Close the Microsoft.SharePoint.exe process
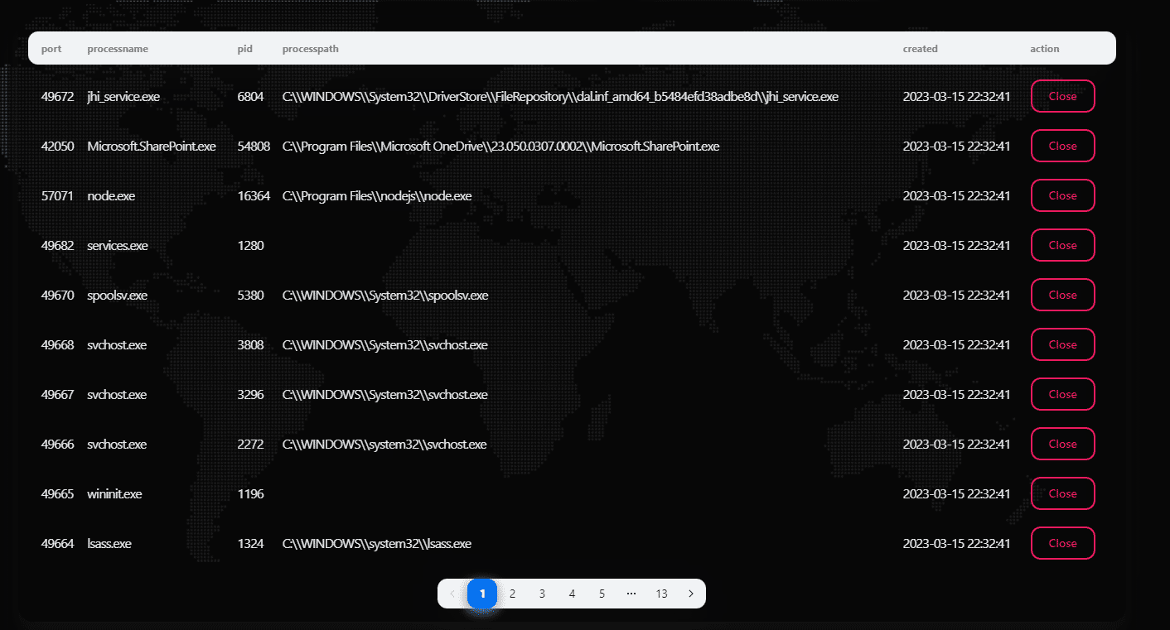Screen dimensions: 1170x630 point(1062,146)
